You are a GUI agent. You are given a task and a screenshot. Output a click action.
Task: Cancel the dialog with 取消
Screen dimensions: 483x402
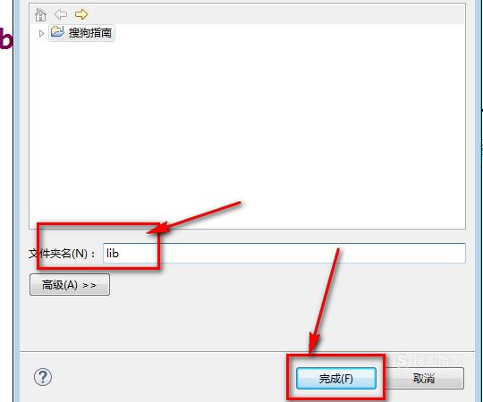coord(424,378)
